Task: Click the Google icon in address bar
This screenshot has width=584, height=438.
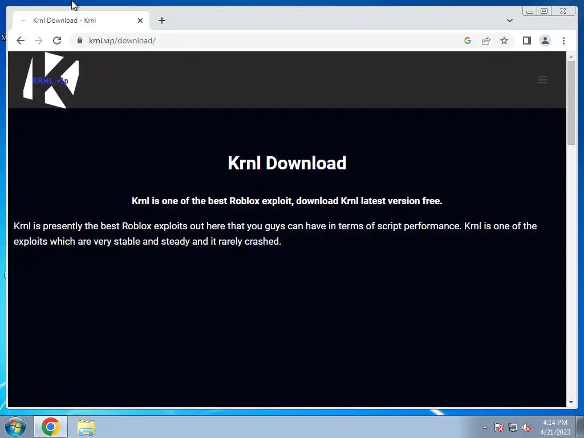Action: coord(468,40)
